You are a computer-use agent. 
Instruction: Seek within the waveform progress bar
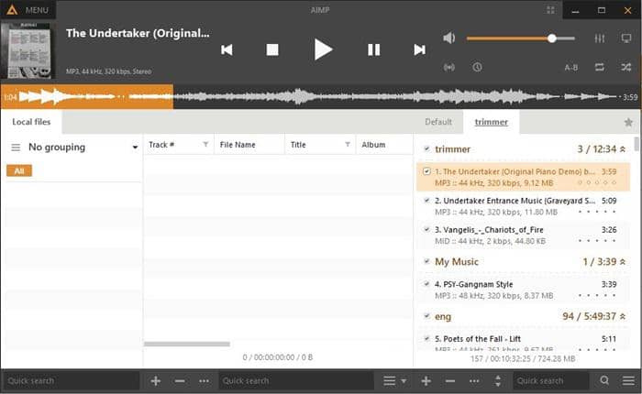321,97
